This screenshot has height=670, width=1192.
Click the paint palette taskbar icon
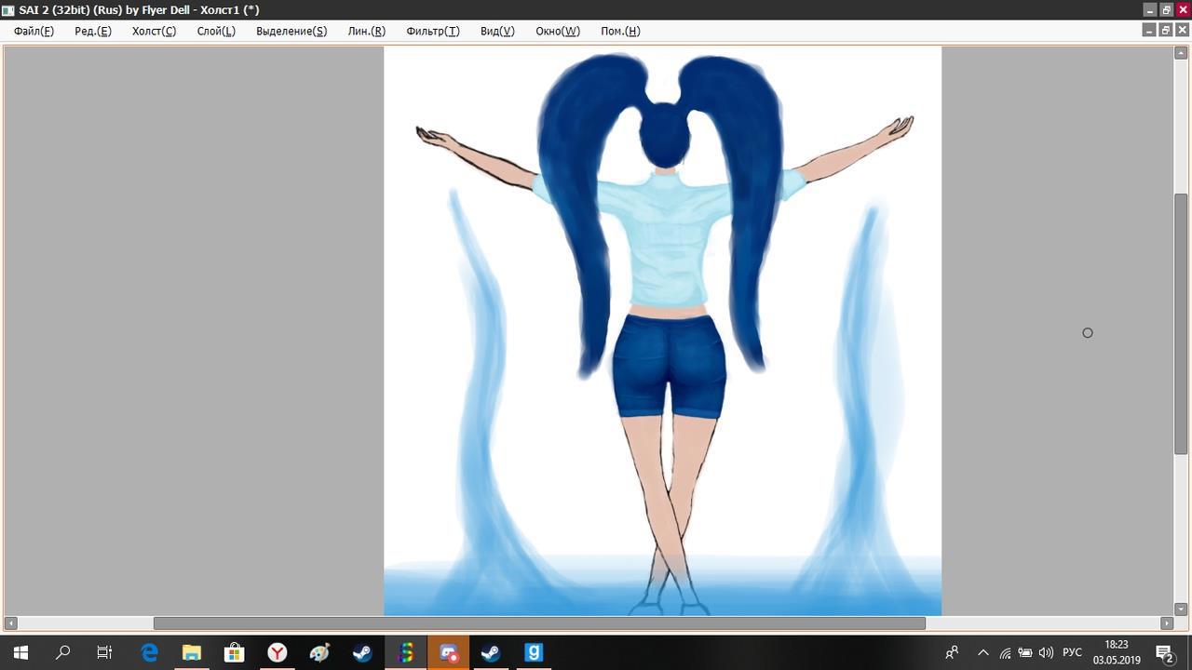tap(319, 652)
